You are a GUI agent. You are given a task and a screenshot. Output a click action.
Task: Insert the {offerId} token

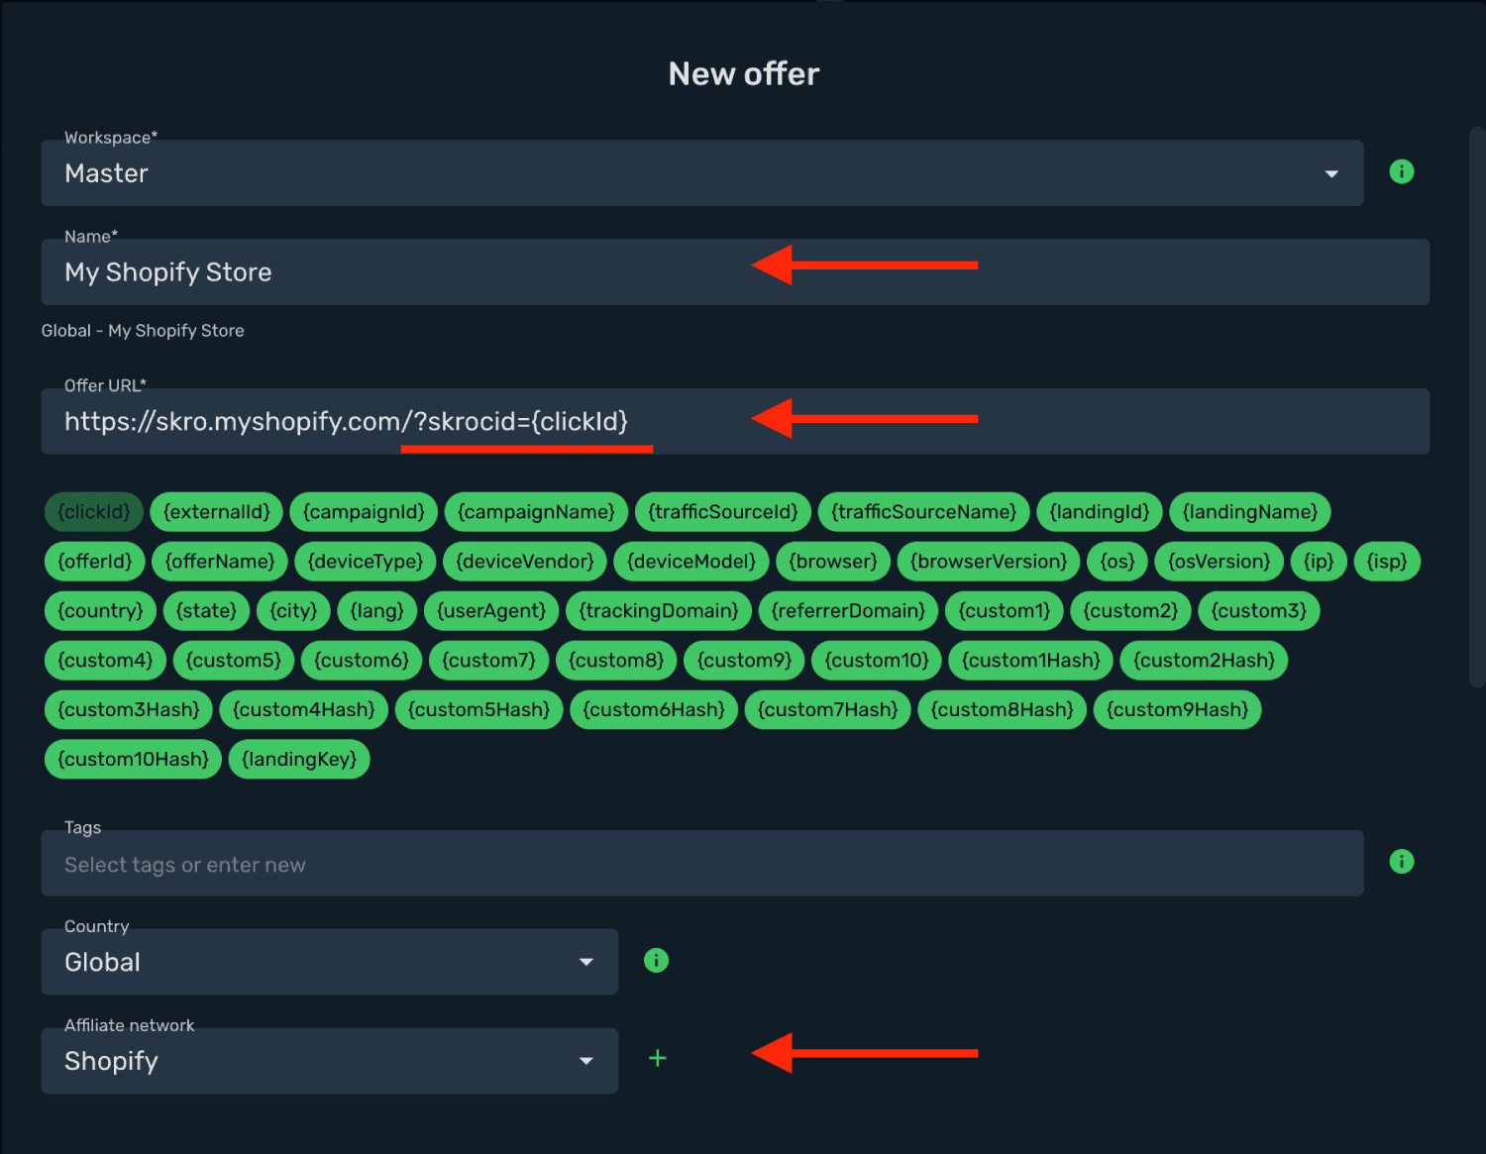coord(95,562)
